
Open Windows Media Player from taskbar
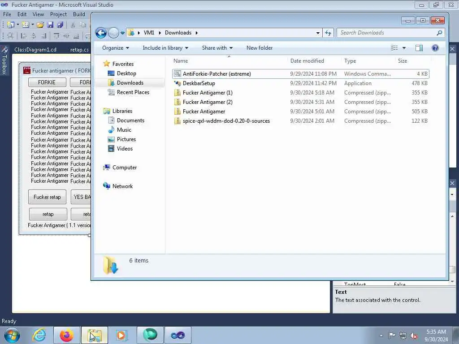pos(121,335)
